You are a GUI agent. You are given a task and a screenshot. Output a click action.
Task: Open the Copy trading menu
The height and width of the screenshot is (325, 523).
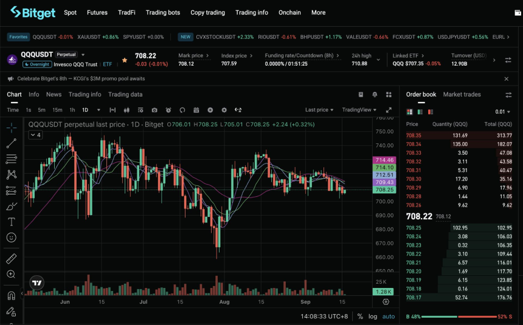click(207, 13)
